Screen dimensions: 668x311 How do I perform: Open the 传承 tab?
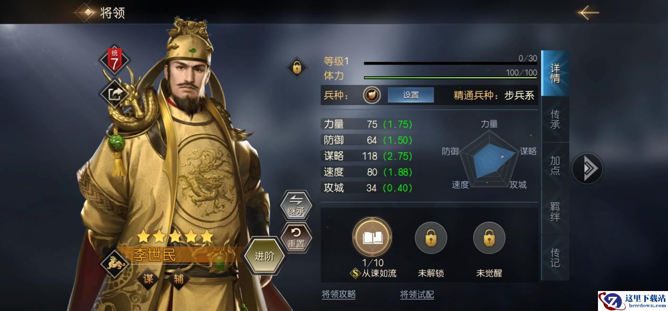pos(555,119)
